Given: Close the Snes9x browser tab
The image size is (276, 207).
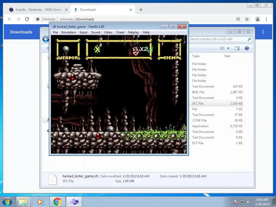Looking at the screenshot, I should click(66, 10).
